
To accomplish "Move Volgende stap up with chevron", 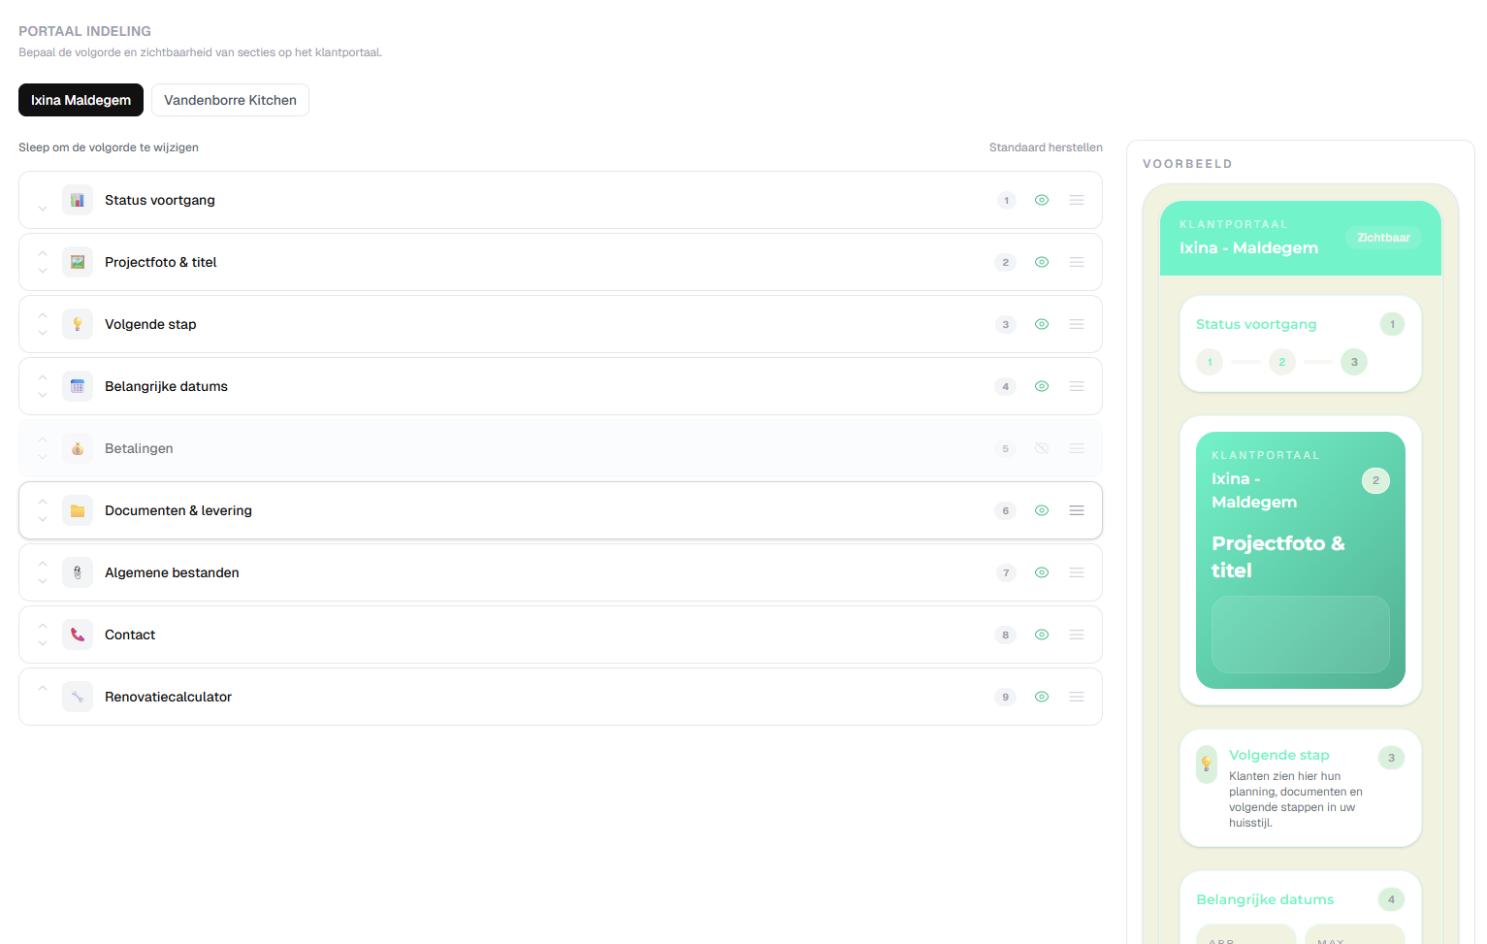I will 43,315.
